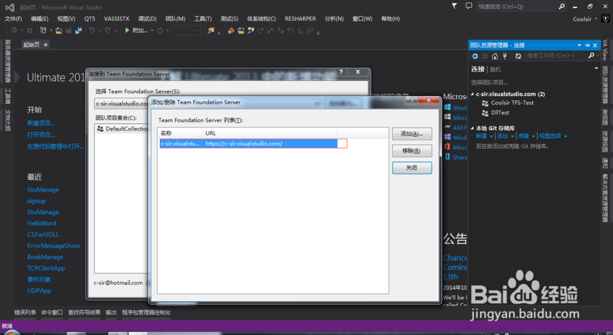Click the Quick Launch magnifier icon
The height and width of the screenshot is (335, 613).
point(562,6)
